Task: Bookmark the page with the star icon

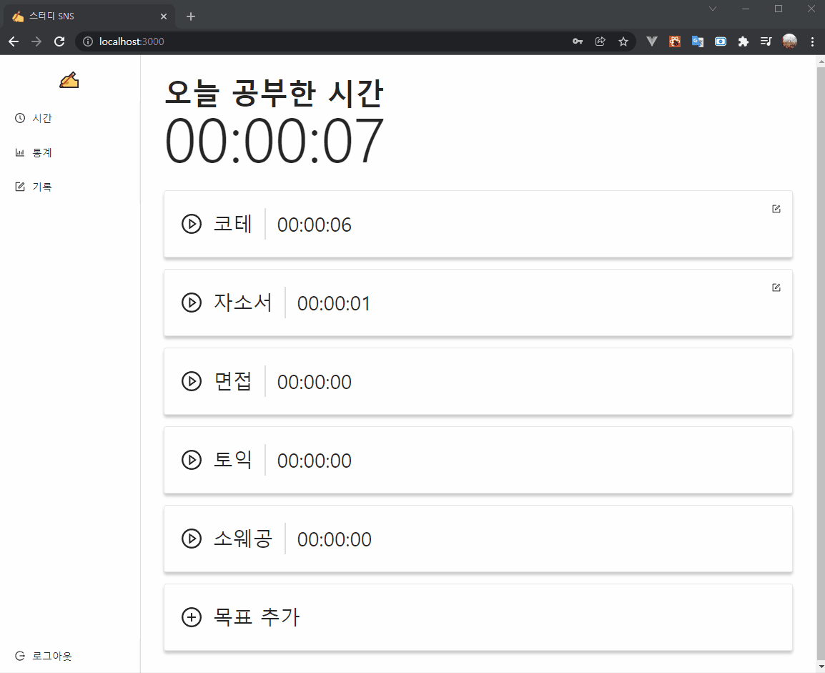Action: (x=623, y=41)
